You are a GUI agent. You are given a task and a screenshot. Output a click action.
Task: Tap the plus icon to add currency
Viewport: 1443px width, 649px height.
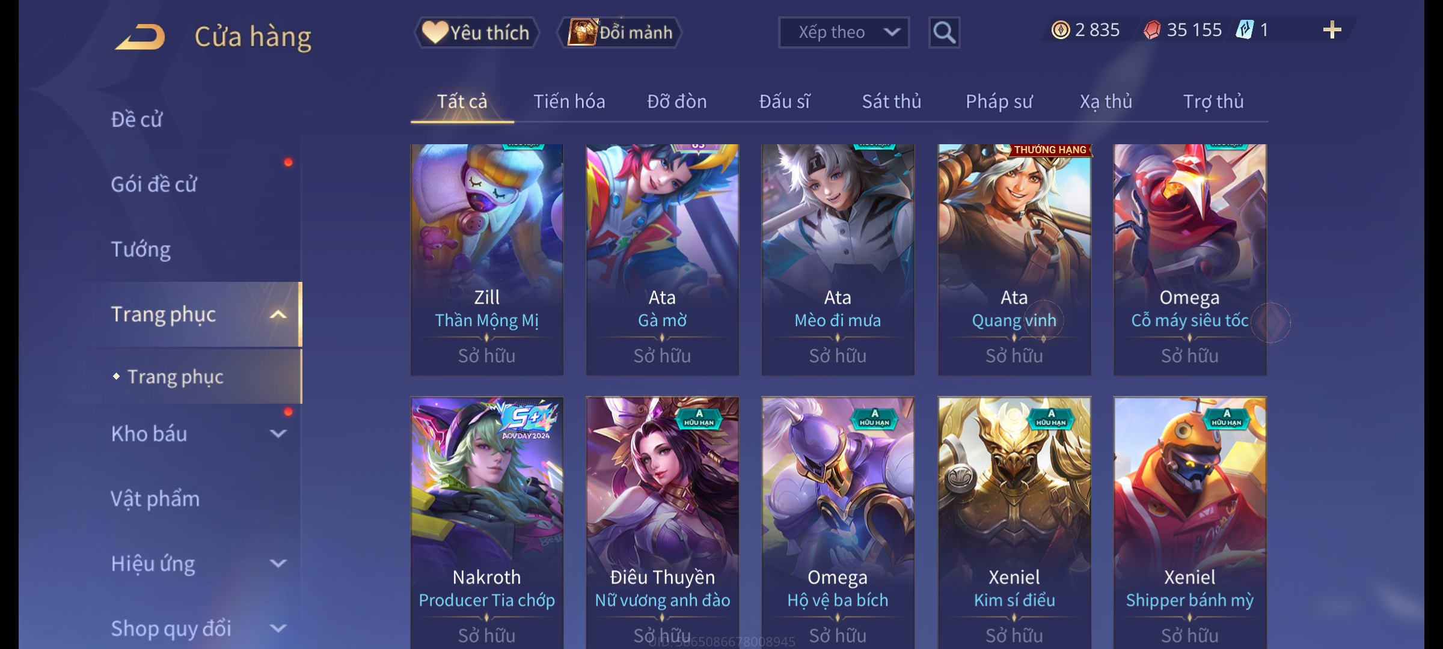pos(1332,30)
